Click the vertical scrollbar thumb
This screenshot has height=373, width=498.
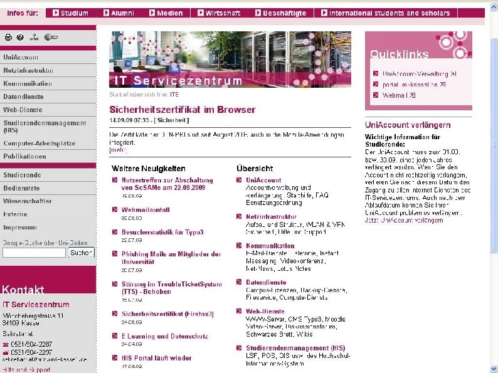[x=494, y=145]
